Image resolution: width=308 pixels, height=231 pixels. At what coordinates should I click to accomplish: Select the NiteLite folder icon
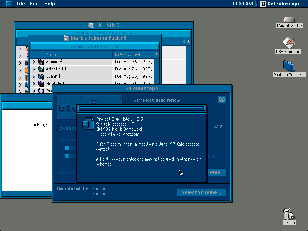pos(41,84)
